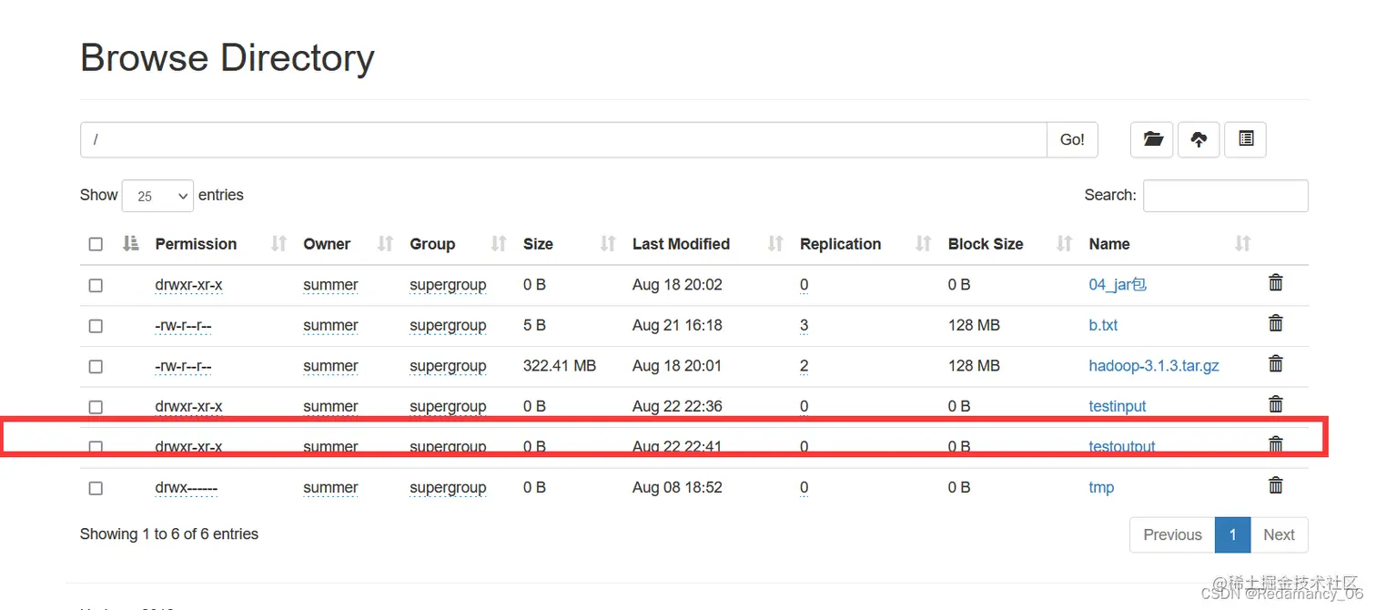Check the box for tmp row

coord(96,489)
